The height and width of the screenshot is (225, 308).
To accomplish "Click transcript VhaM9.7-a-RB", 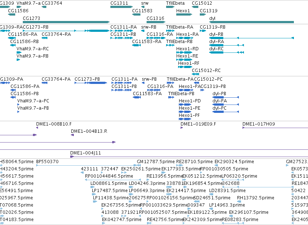I will pyautogui.click(x=33, y=56).
